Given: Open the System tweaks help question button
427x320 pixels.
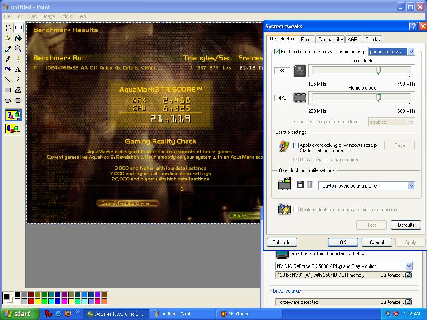Looking at the screenshot, I should [x=413, y=26].
